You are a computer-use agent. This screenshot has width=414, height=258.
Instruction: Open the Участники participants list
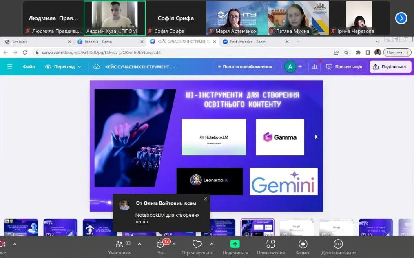point(119,245)
